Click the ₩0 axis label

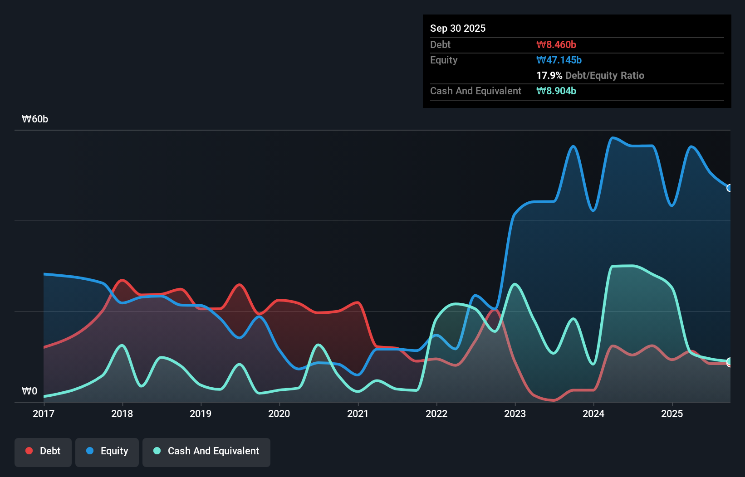[29, 391]
